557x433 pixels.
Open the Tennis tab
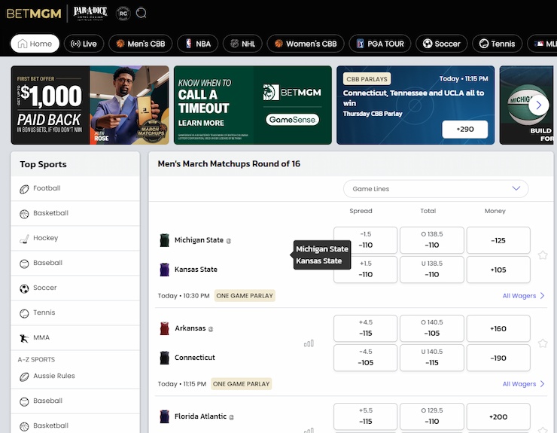coord(497,44)
